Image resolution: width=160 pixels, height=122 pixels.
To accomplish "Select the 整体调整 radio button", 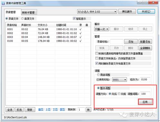I will click(x=98, y=88).
